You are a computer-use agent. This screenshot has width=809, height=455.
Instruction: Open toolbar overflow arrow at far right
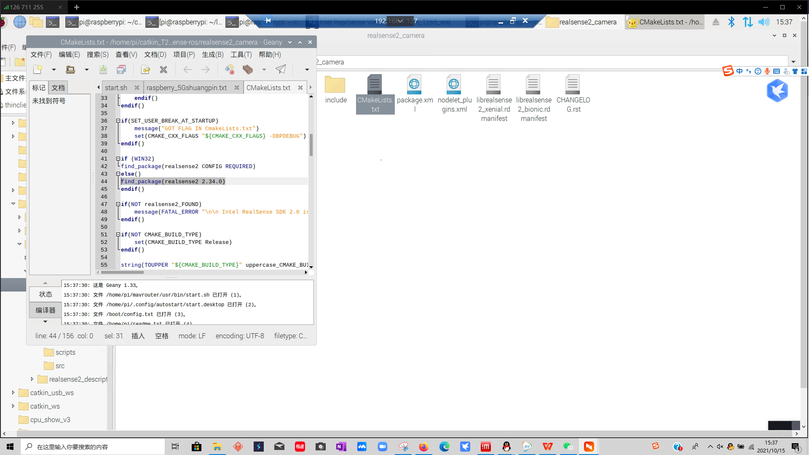[307, 70]
